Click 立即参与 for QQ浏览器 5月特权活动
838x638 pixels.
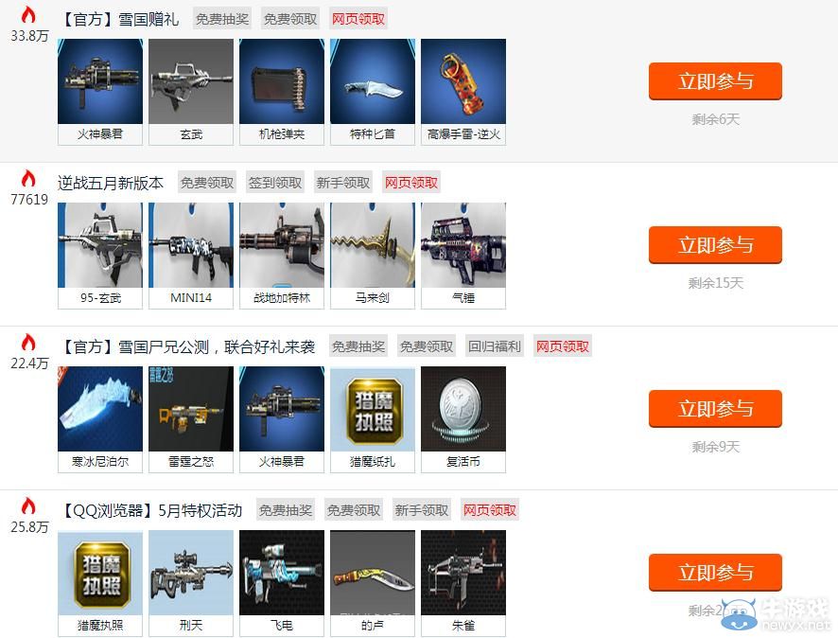716,573
